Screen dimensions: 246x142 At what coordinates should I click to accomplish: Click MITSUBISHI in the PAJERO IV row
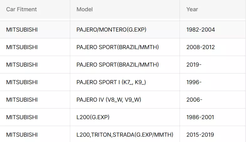tap(22, 100)
